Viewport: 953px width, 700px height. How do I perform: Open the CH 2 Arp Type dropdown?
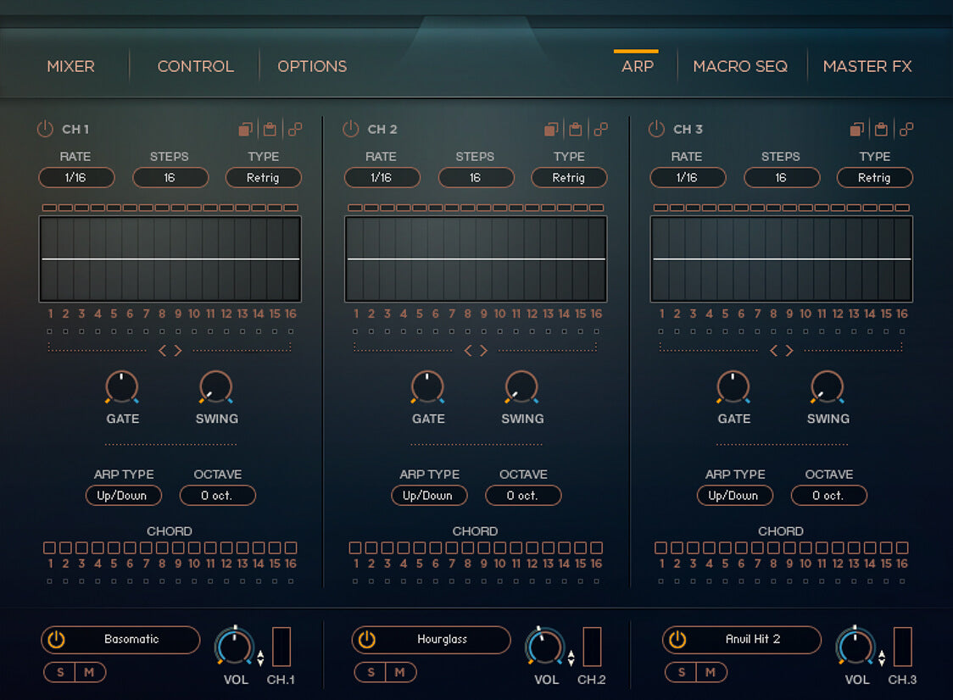tap(428, 496)
